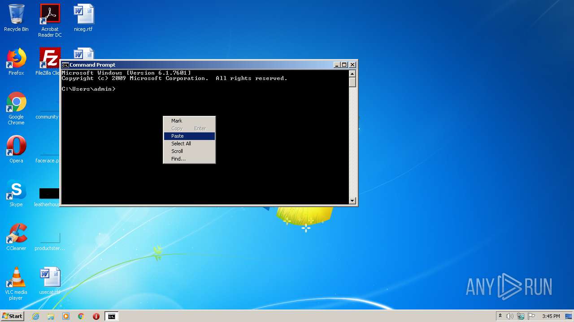This screenshot has width=574, height=322.
Task: Open Command Prompt system menu icon
Action: pos(65,65)
